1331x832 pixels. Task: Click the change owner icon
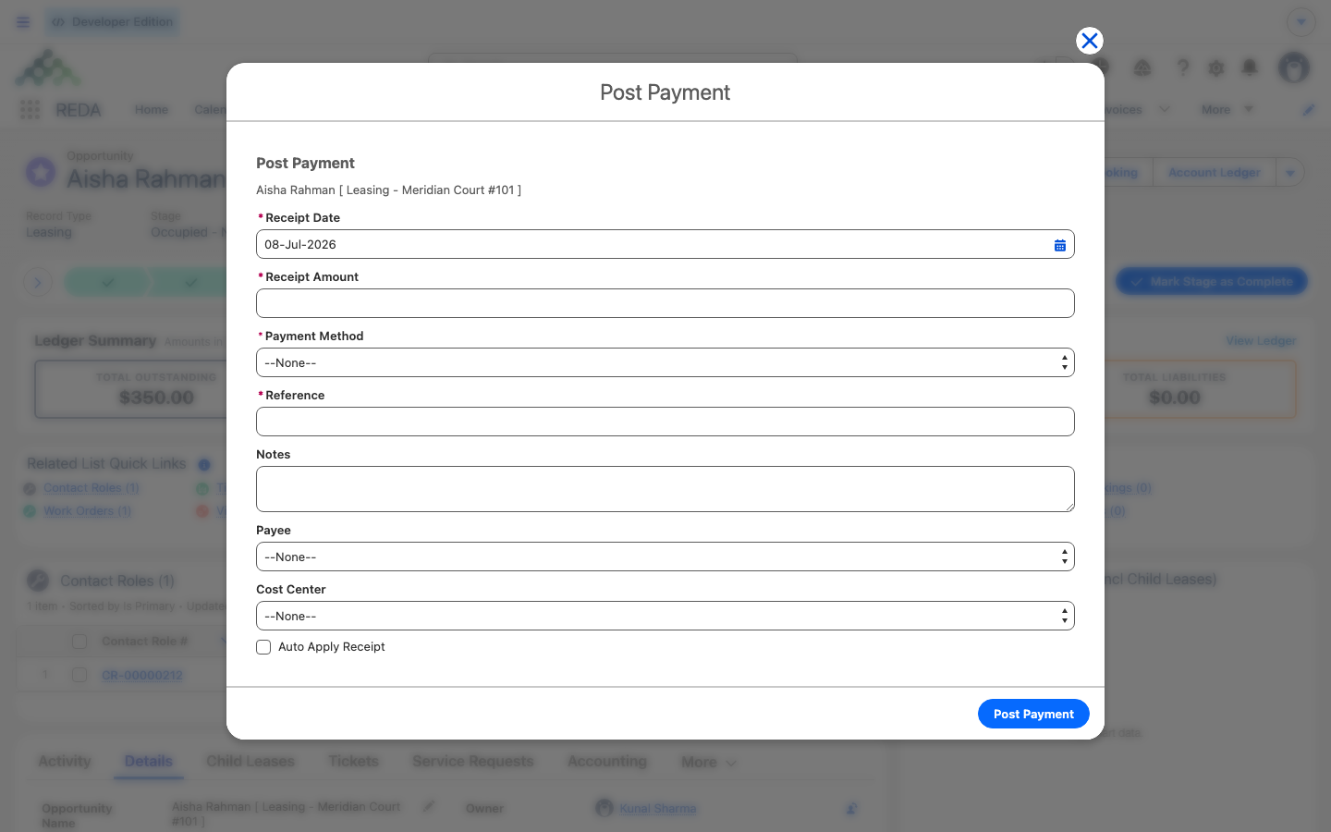[851, 809]
